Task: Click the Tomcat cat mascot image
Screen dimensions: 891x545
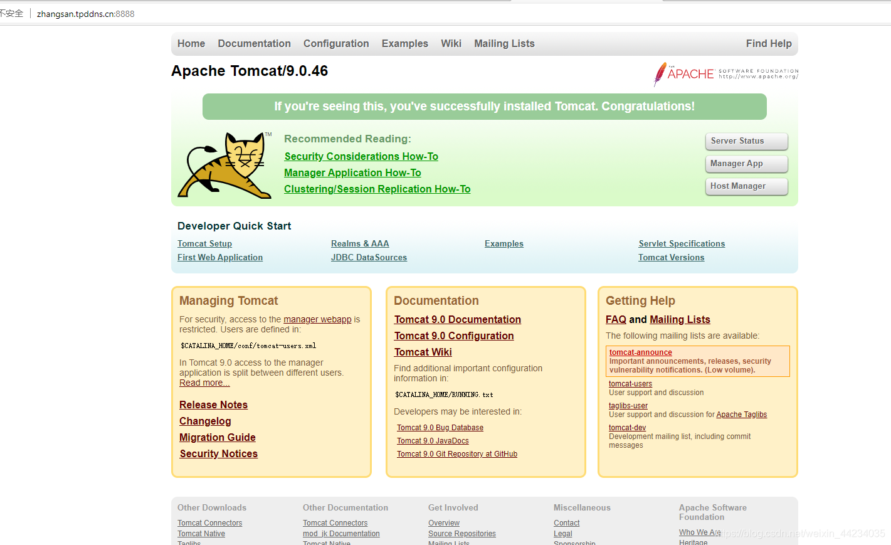Action: click(225, 166)
